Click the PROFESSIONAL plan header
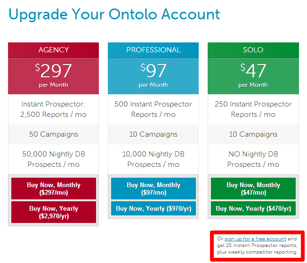 pos(153,50)
